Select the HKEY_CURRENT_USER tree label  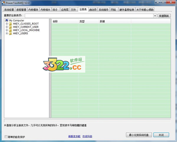26,27
